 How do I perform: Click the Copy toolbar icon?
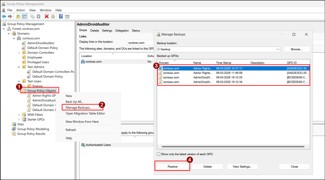tap(32, 17)
